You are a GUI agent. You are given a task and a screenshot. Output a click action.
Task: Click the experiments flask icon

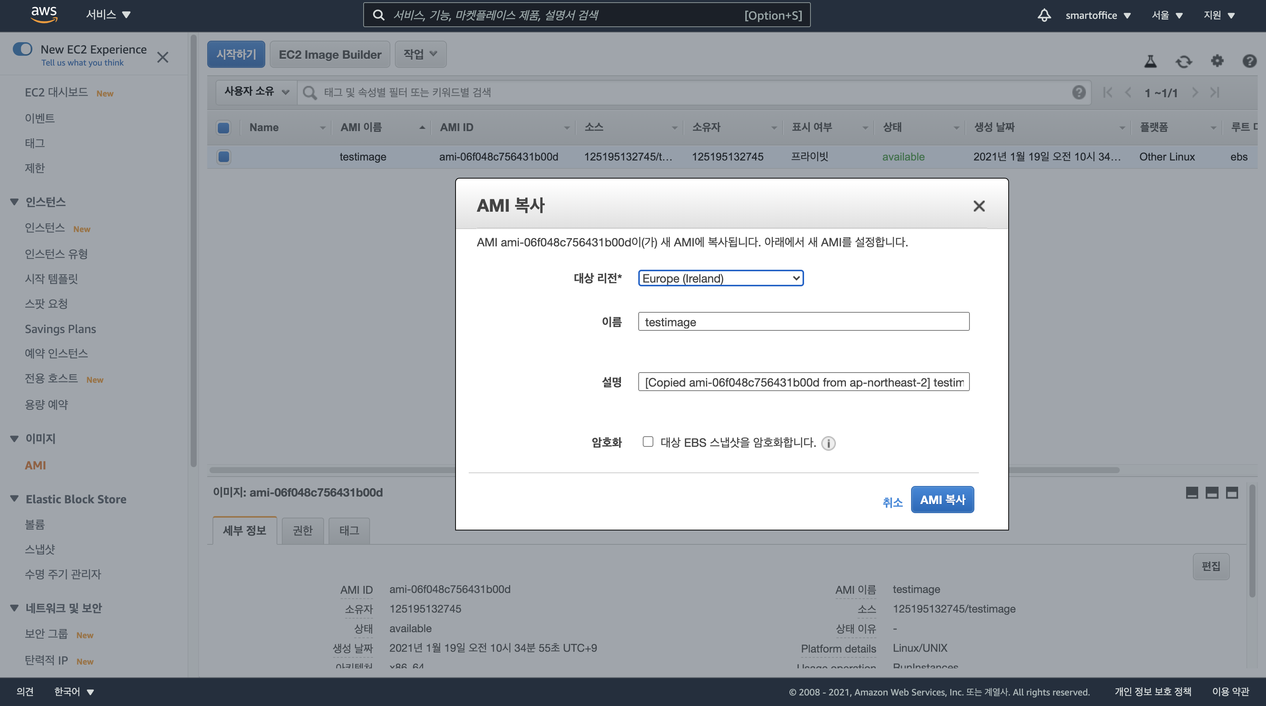(1150, 61)
